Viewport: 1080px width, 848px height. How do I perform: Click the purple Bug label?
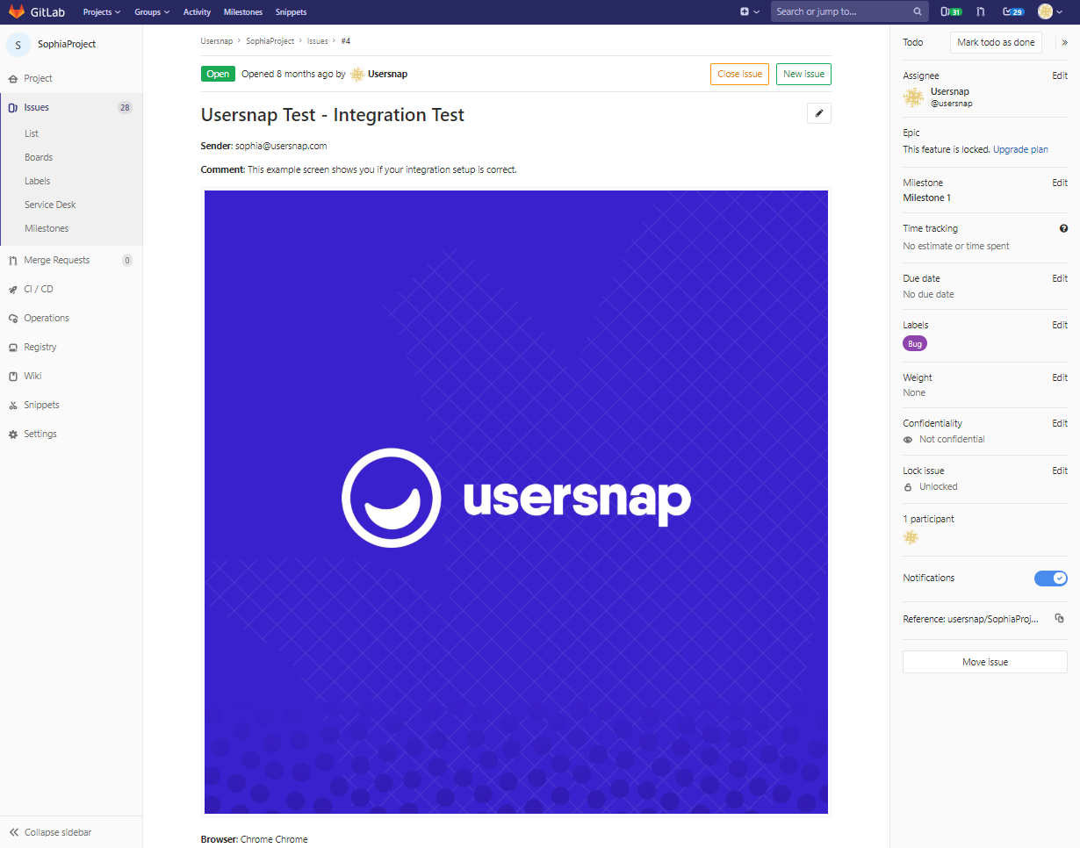click(x=915, y=344)
